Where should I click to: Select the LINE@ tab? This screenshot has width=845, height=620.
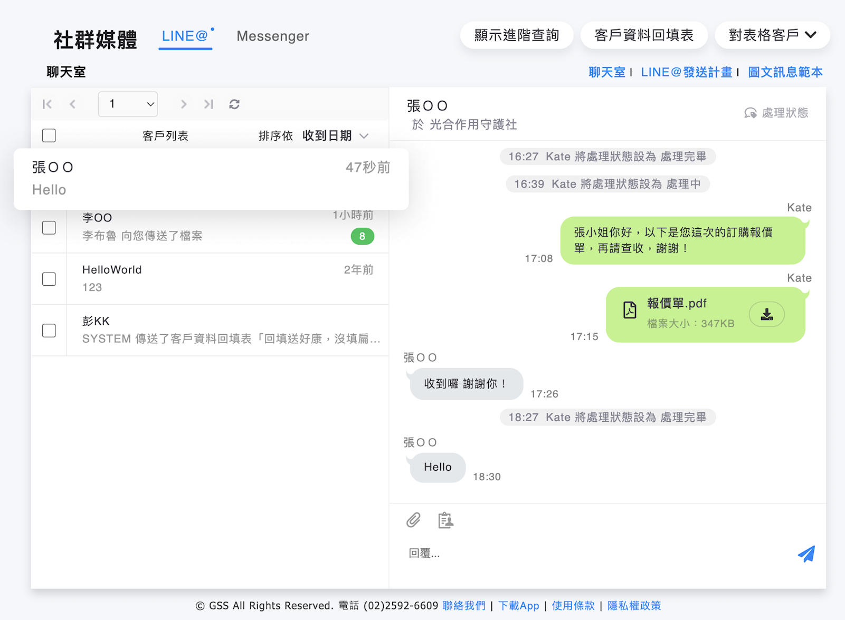tap(185, 36)
